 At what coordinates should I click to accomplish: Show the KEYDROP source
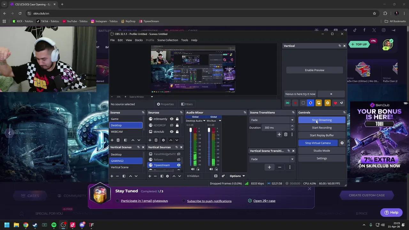tap(172, 125)
